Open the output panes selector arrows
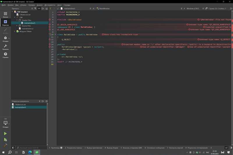The width and height of the screenshot is (233, 155). 211,148
